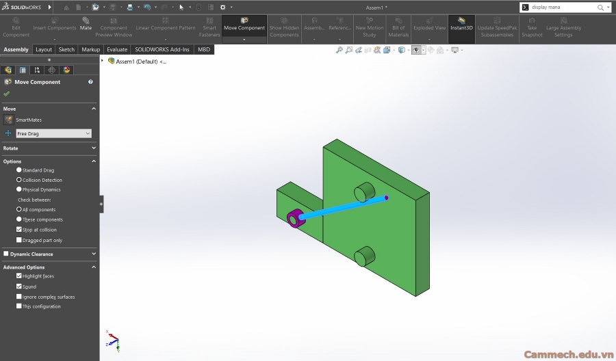Expand the Rotate section
This screenshot has height=361, width=616.
94,148
